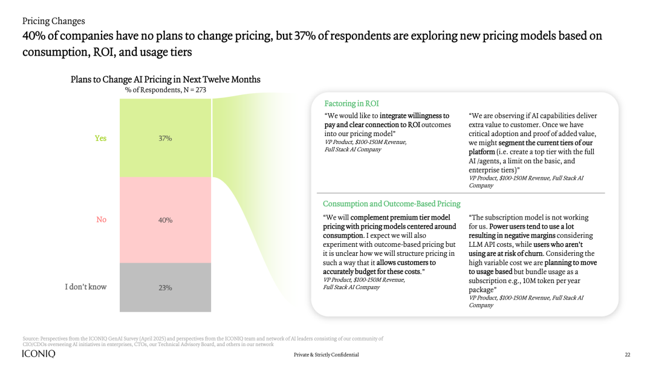The width and height of the screenshot is (653, 366).
Task: Click the green 37% bar segment
Action: (x=165, y=138)
